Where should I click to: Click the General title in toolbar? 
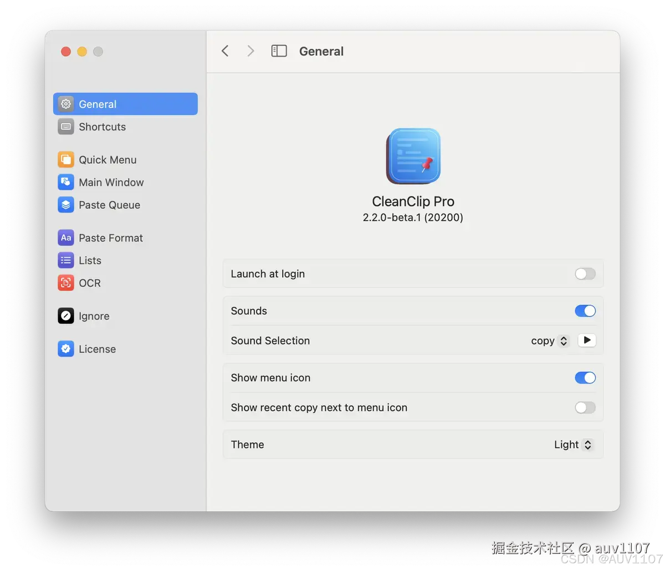point(321,51)
